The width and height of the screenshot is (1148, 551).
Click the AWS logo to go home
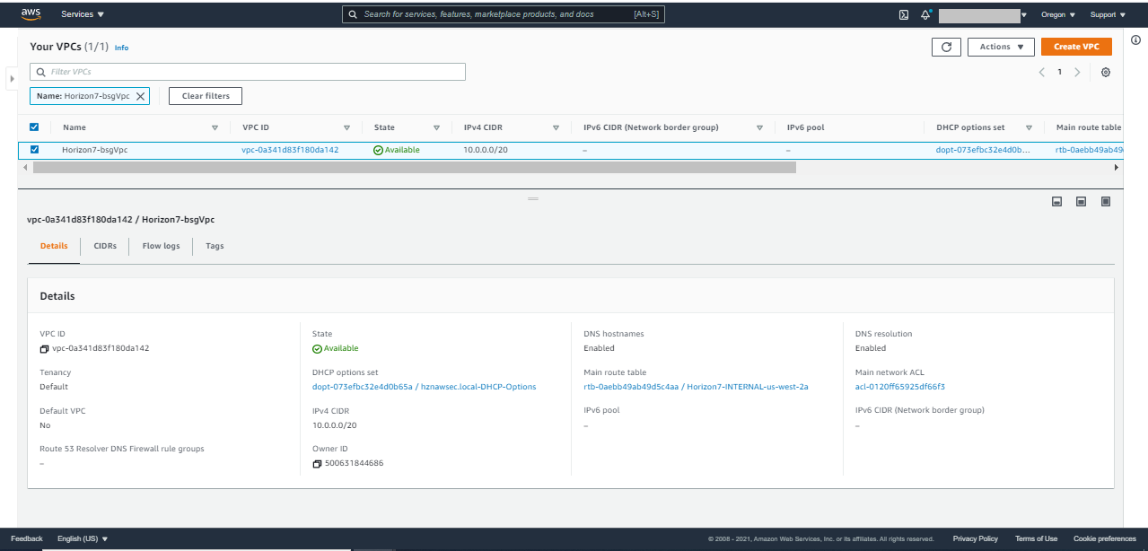32,13
